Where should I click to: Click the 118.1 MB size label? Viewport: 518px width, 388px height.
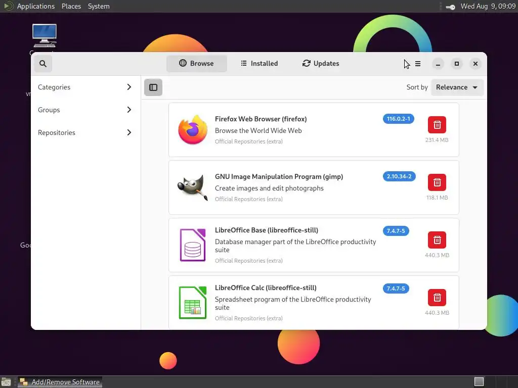(x=437, y=198)
